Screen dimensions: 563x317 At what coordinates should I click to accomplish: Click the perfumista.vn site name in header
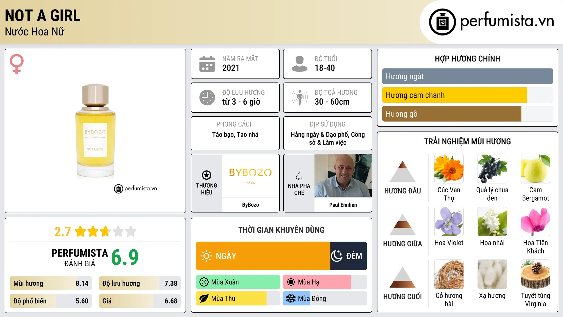(507, 21)
